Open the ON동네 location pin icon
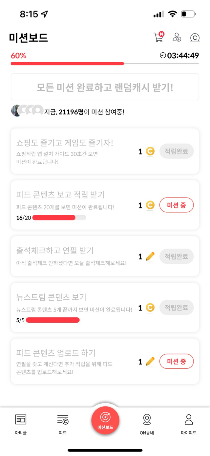Image resolution: width=210 pixels, height=456 pixels. click(147, 419)
